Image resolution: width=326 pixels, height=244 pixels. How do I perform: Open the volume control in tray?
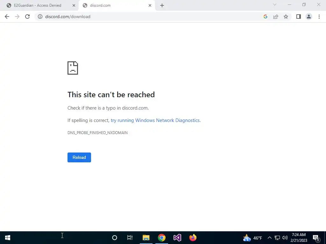285,238
